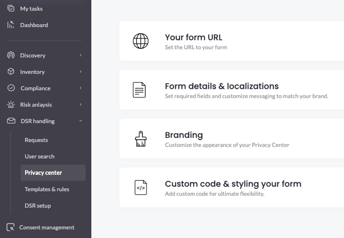
Task: Select Templates & rules in sidebar
Action: [47, 189]
